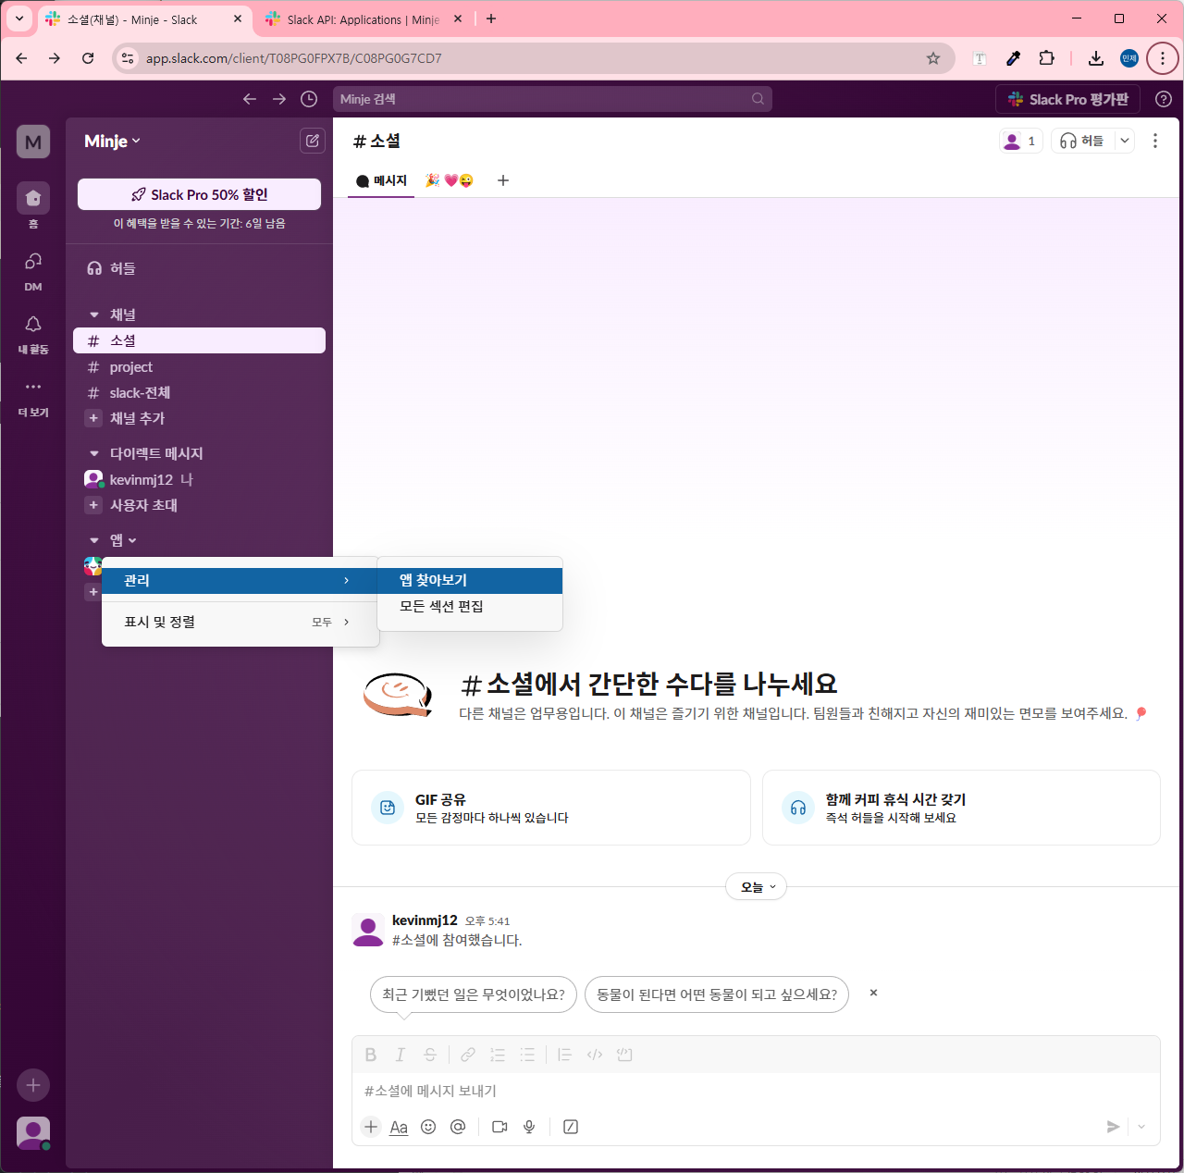Screen dimensions: 1184x1173
Task: Collapse the 다이렉트 메시지 section
Action: pos(94,453)
